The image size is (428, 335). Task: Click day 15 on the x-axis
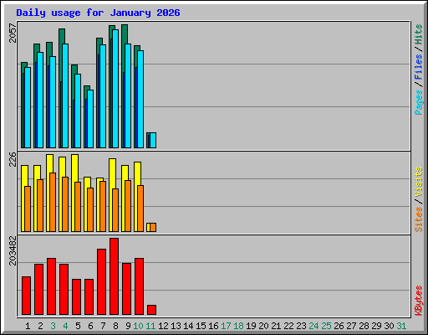click(201, 326)
